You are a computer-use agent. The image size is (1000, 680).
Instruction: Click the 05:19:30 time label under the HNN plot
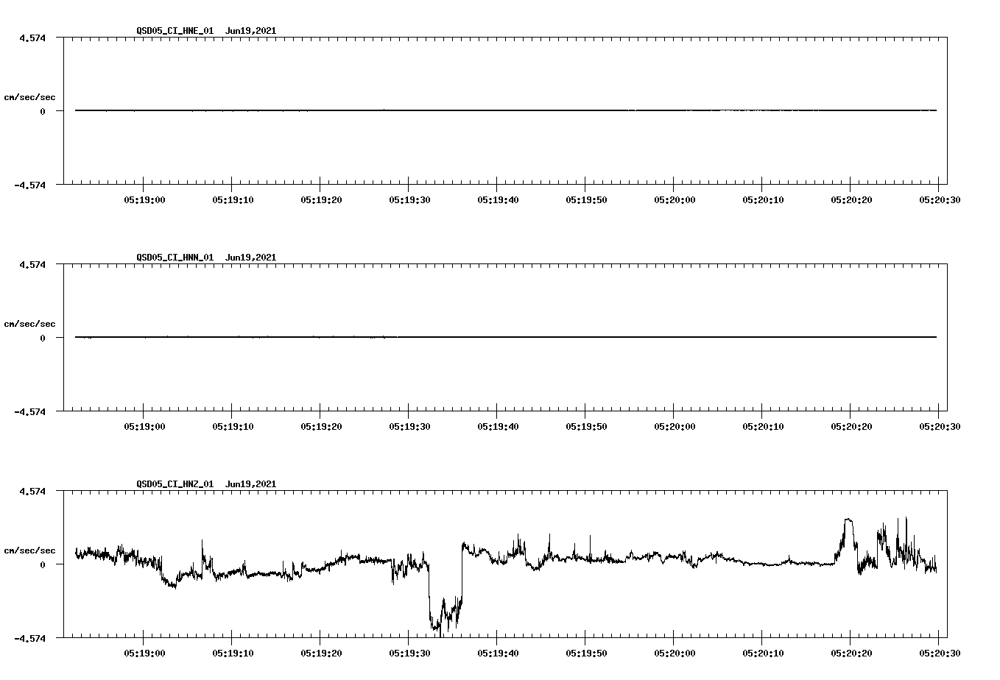409,427
